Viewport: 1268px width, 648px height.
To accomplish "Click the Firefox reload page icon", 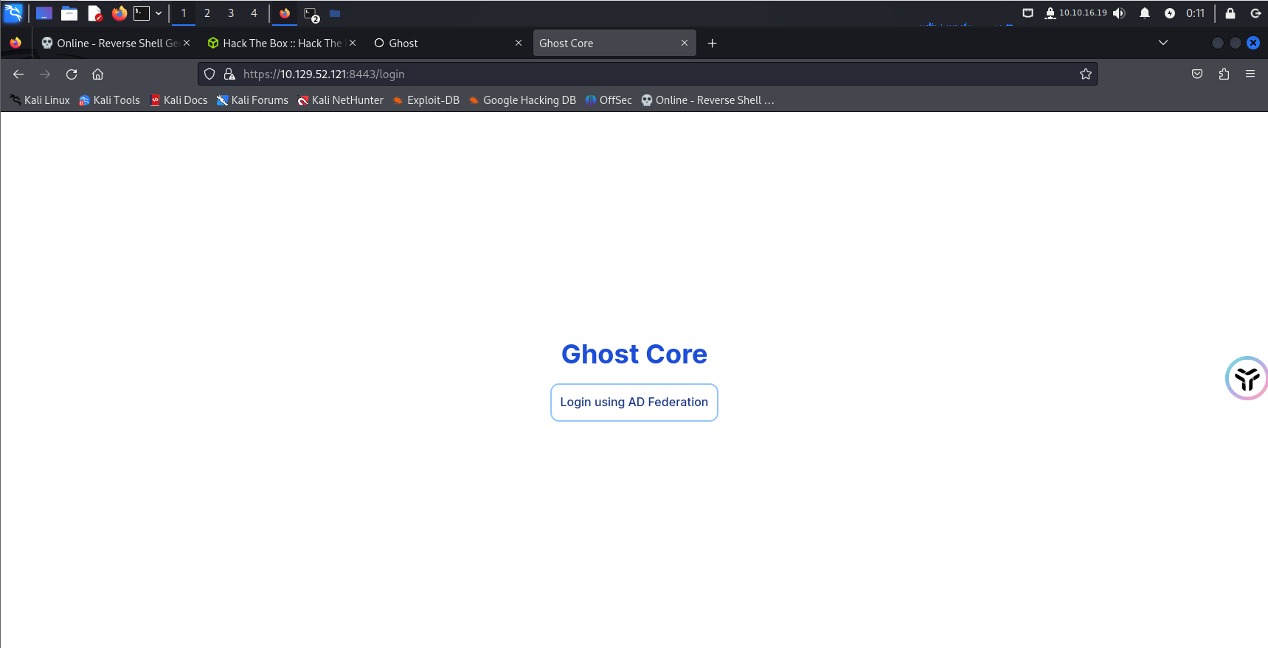I will click(72, 74).
